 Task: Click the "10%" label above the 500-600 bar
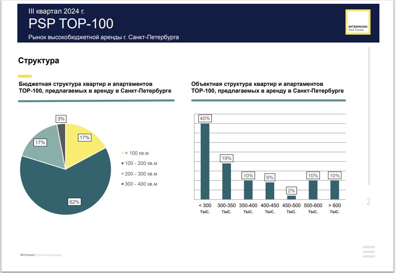(x=313, y=175)
